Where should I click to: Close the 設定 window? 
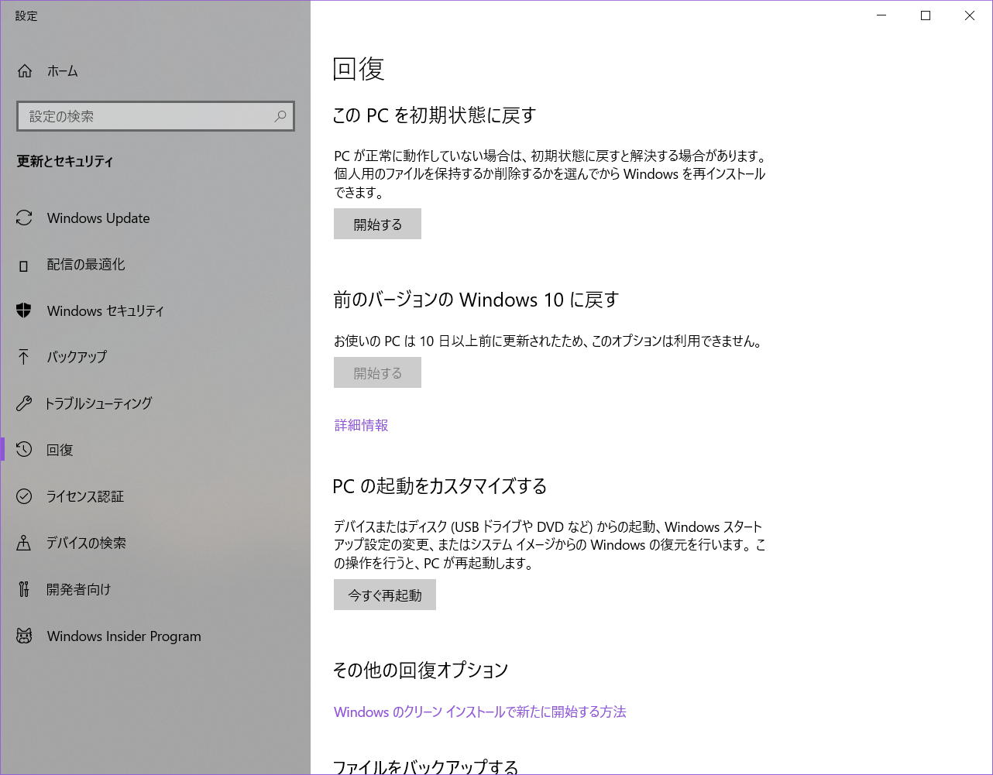[x=970, y=15]
